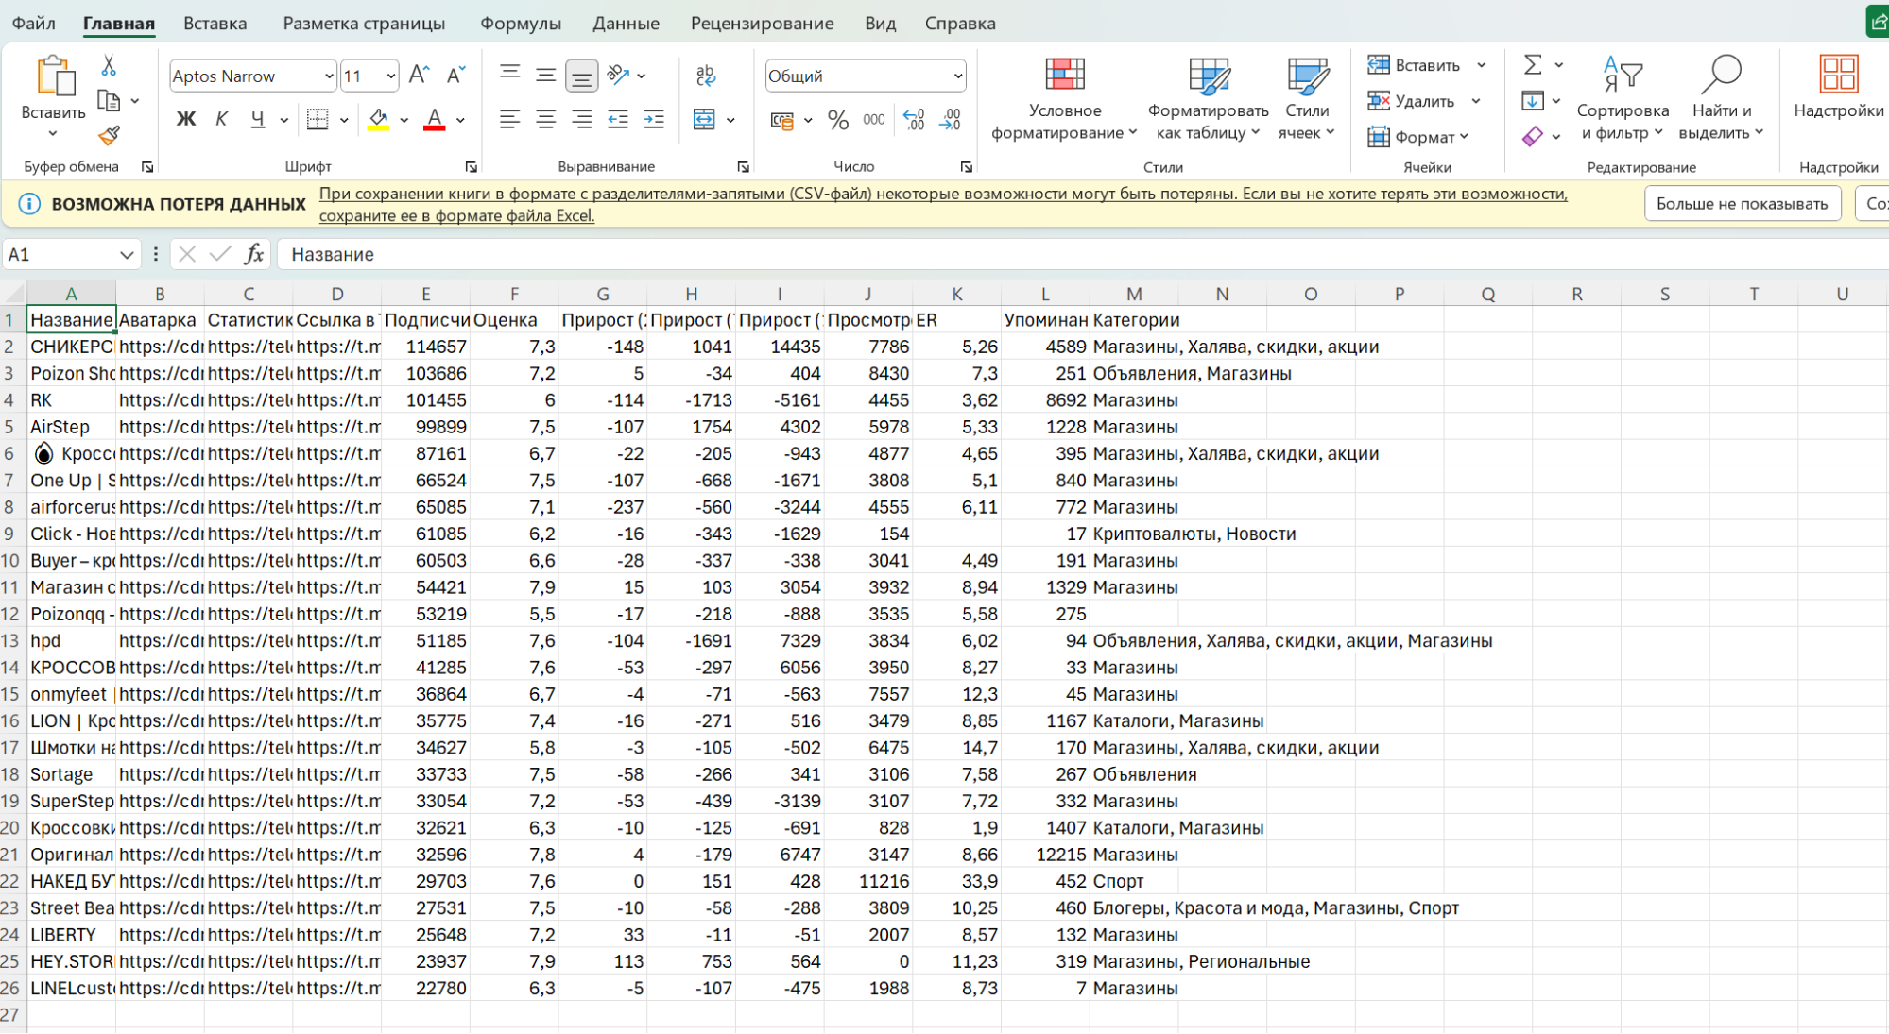
Task: Click the Format Painter brush icon
Action: [110, 136]
